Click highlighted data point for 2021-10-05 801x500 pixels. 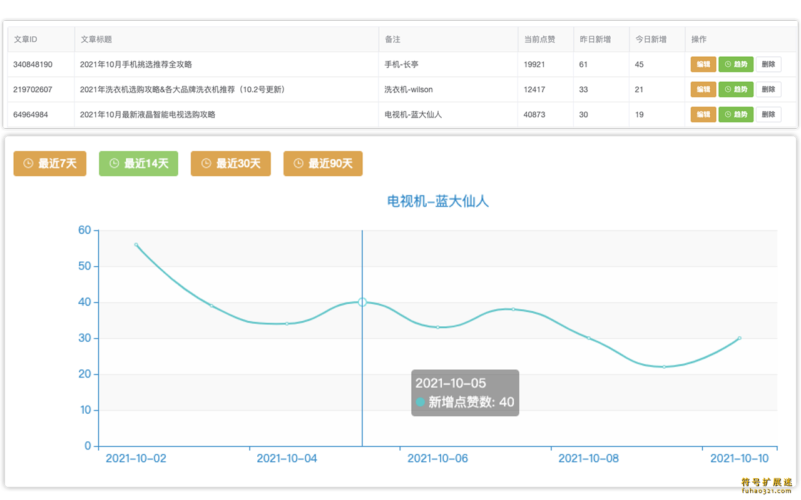(362, 302)
